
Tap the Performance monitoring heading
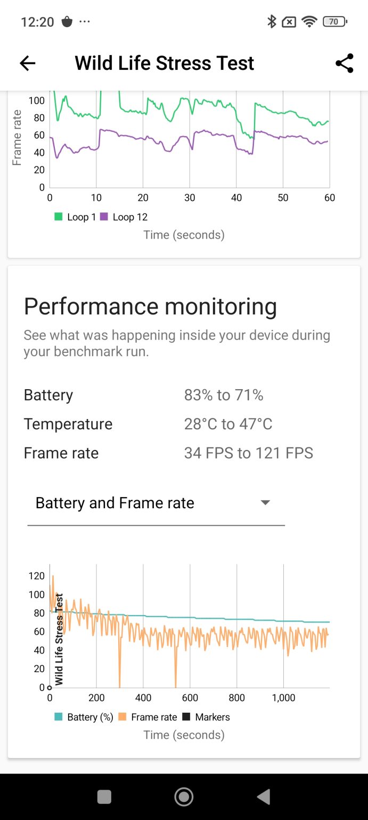150,306
